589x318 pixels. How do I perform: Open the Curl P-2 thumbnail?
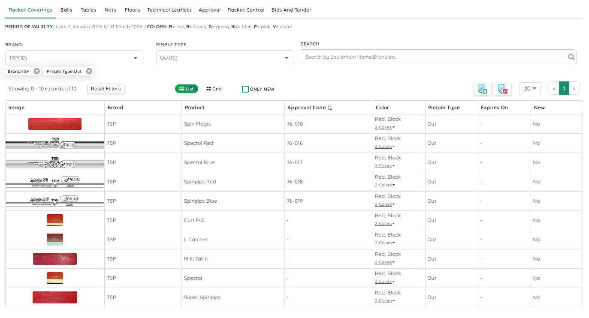click(x=55, y=220)
